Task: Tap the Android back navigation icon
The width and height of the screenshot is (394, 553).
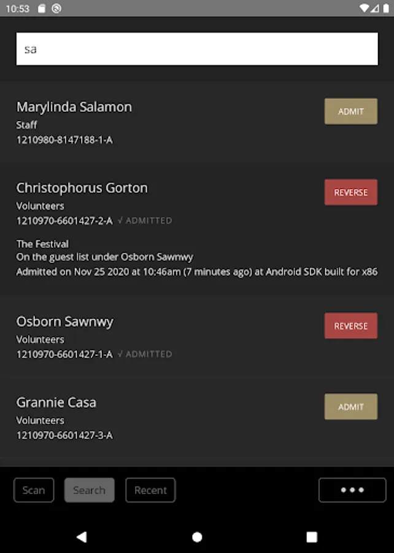Action: [x=82, y=537]
